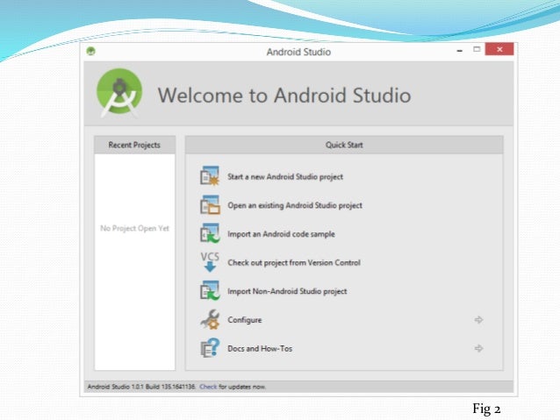Image resolution: width=560 pixels, height=420 pixels.
Task: Click the 'Fig 2' caption text
Action: [x=486, y=409]
